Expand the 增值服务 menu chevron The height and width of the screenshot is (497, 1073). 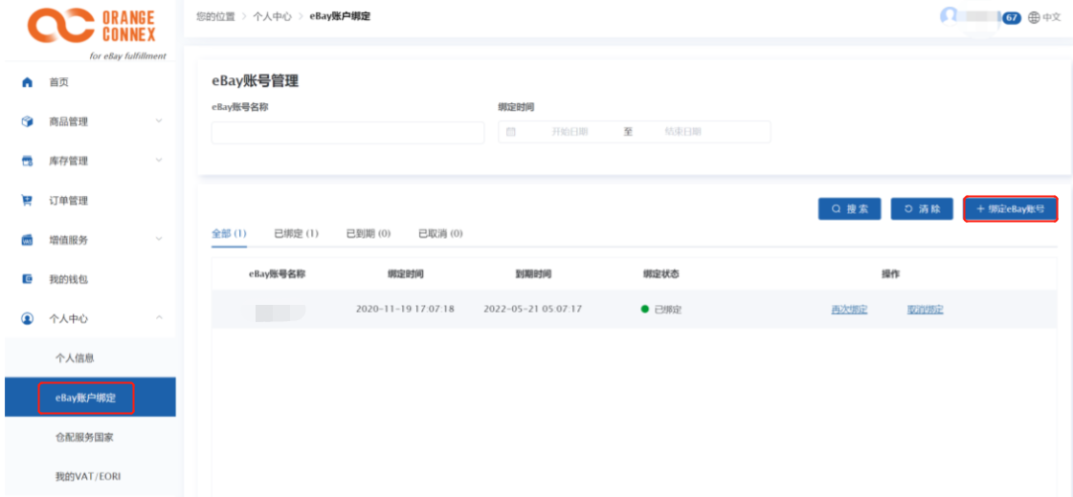pyautogui.click(x=159, y=239)
